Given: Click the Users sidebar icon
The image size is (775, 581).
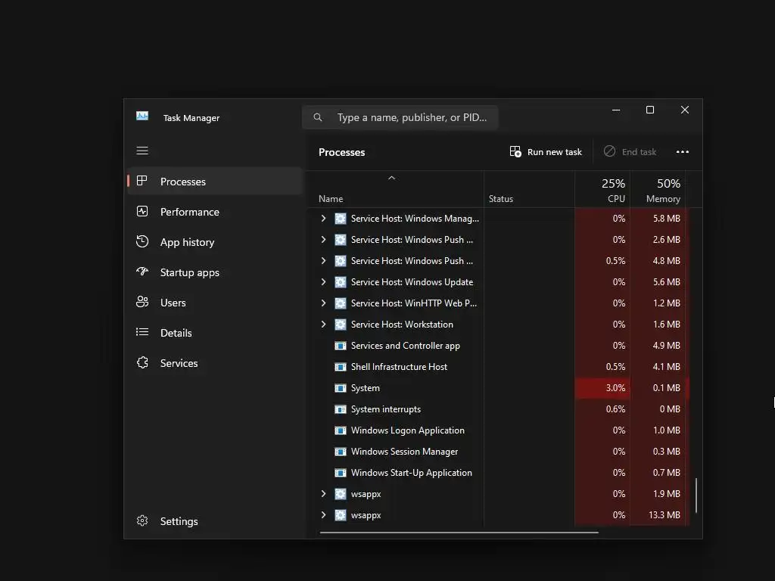Looking at the screenshot, I should 142,302.
